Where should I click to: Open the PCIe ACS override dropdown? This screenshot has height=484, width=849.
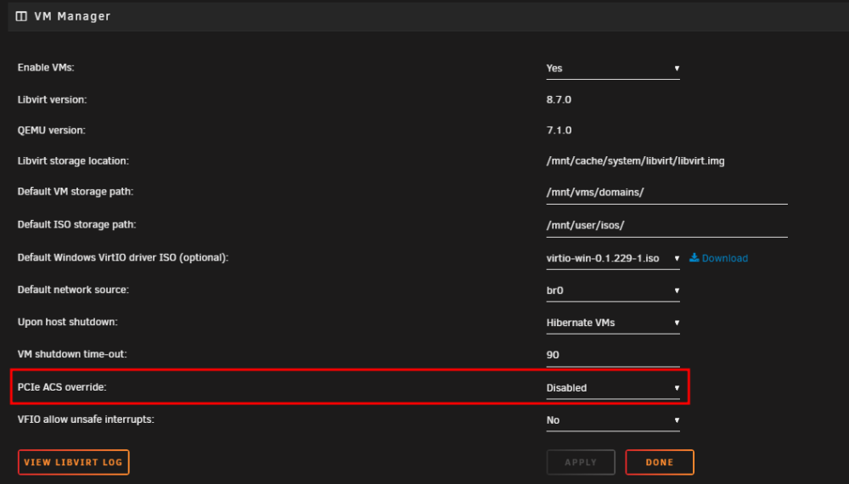pyautogui.click(x=612, y=388)
